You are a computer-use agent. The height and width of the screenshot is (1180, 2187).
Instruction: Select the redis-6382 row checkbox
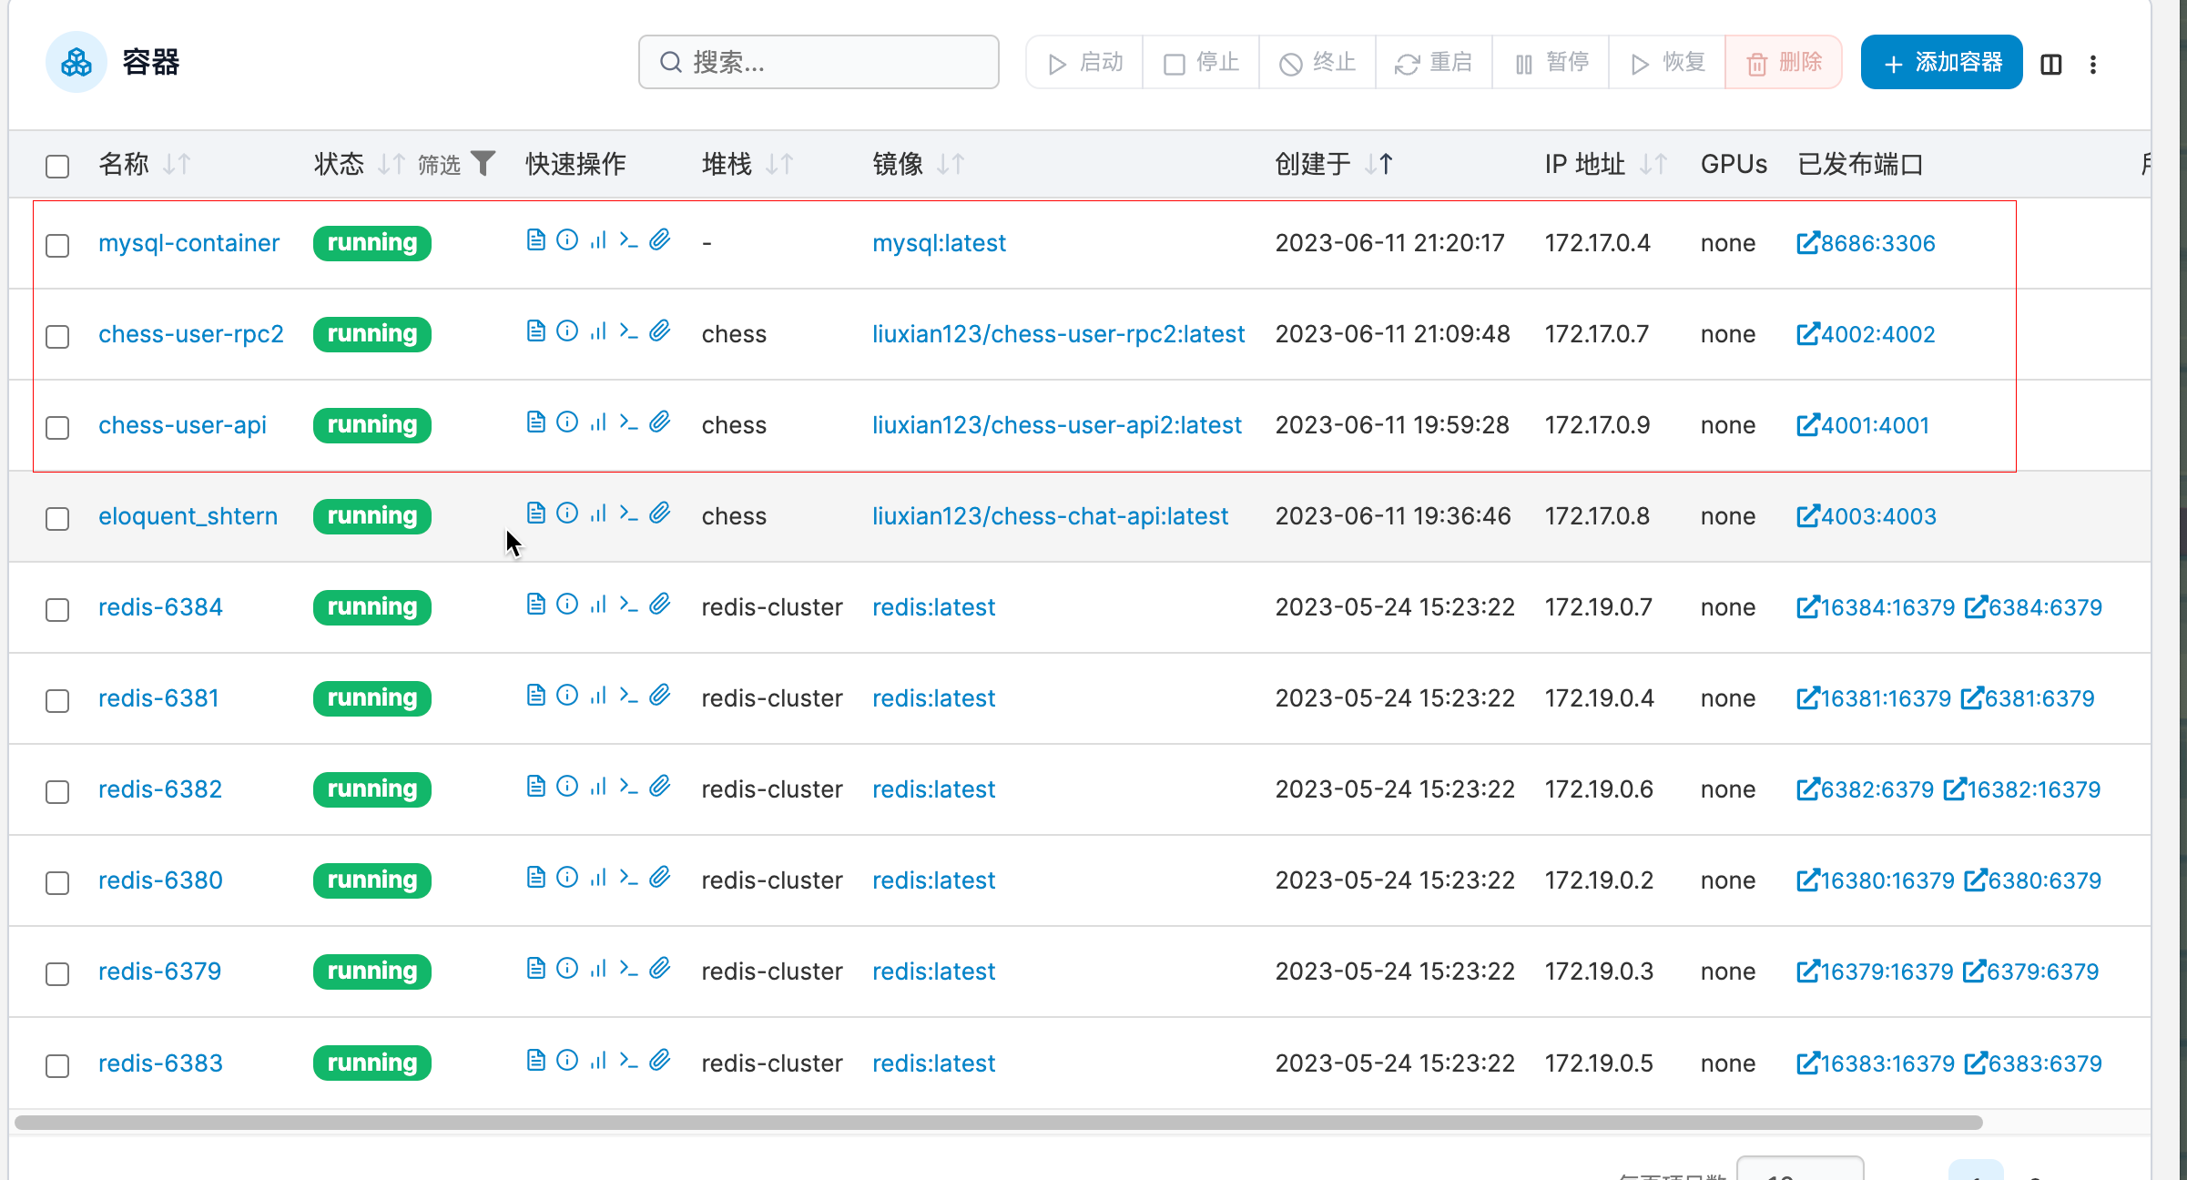tap(57, 791)
